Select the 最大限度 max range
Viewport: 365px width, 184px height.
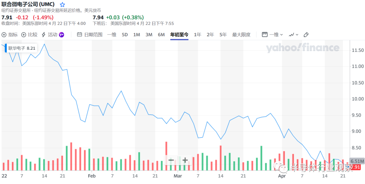[x=241, y=35]
